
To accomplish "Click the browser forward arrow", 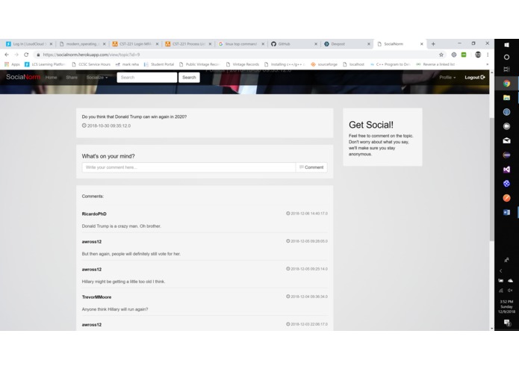I will [x=16, y=55].
